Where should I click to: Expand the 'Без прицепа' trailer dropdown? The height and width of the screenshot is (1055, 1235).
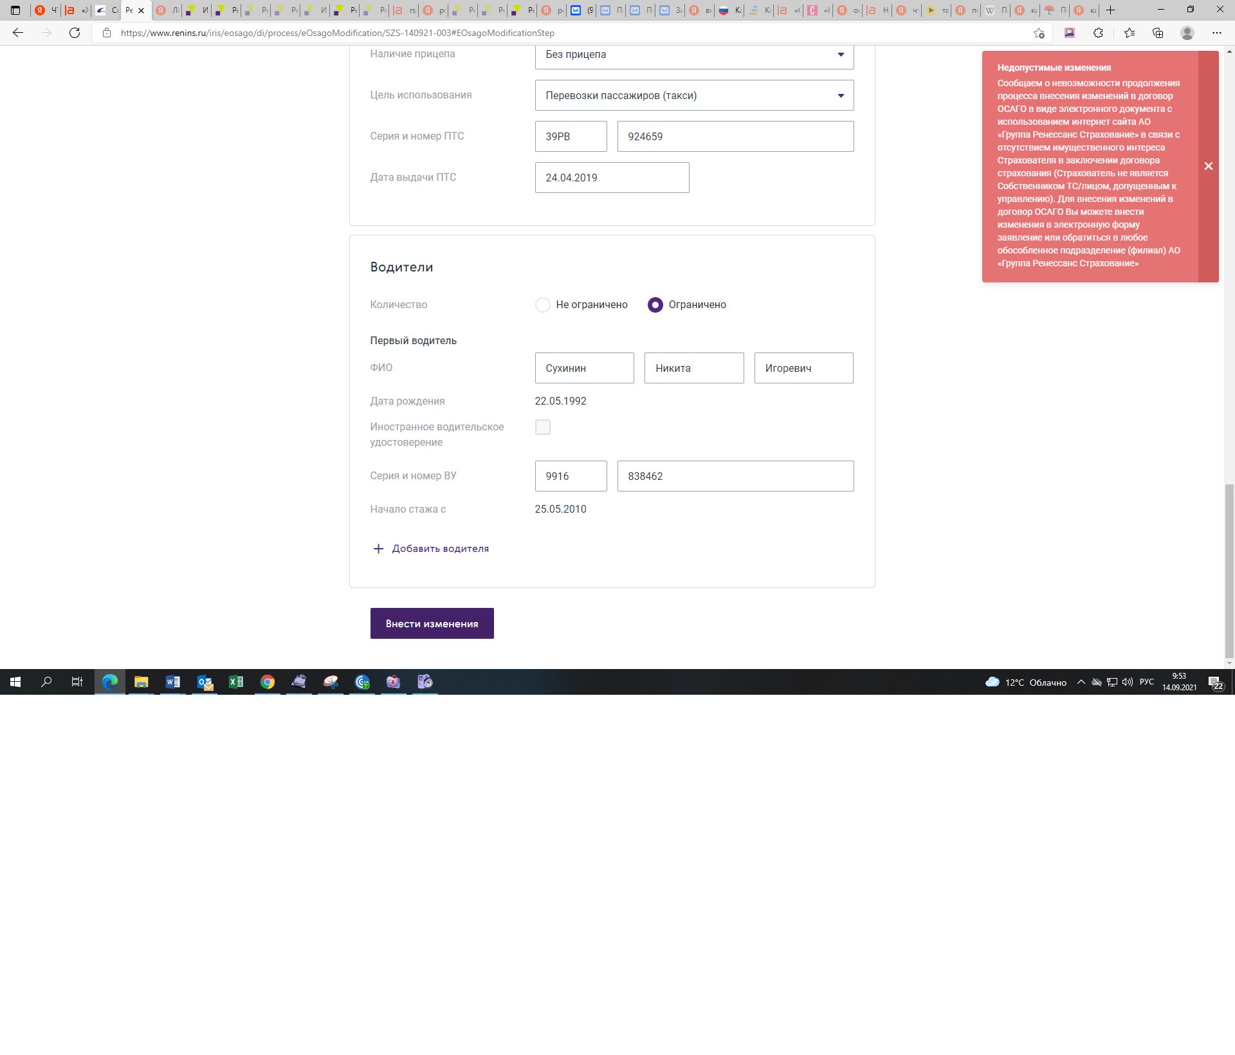[694, 55]
